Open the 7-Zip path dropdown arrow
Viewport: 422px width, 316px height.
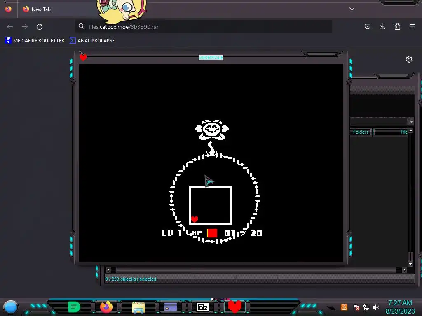(x=411, y=122)
